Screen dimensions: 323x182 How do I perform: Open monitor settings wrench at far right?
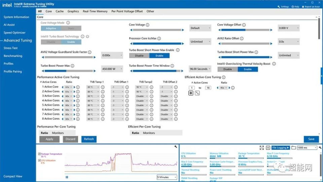tap(320, 148)
